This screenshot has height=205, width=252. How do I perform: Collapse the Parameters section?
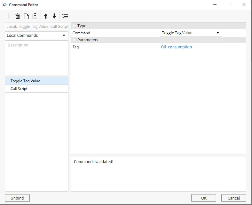point(74,40)
